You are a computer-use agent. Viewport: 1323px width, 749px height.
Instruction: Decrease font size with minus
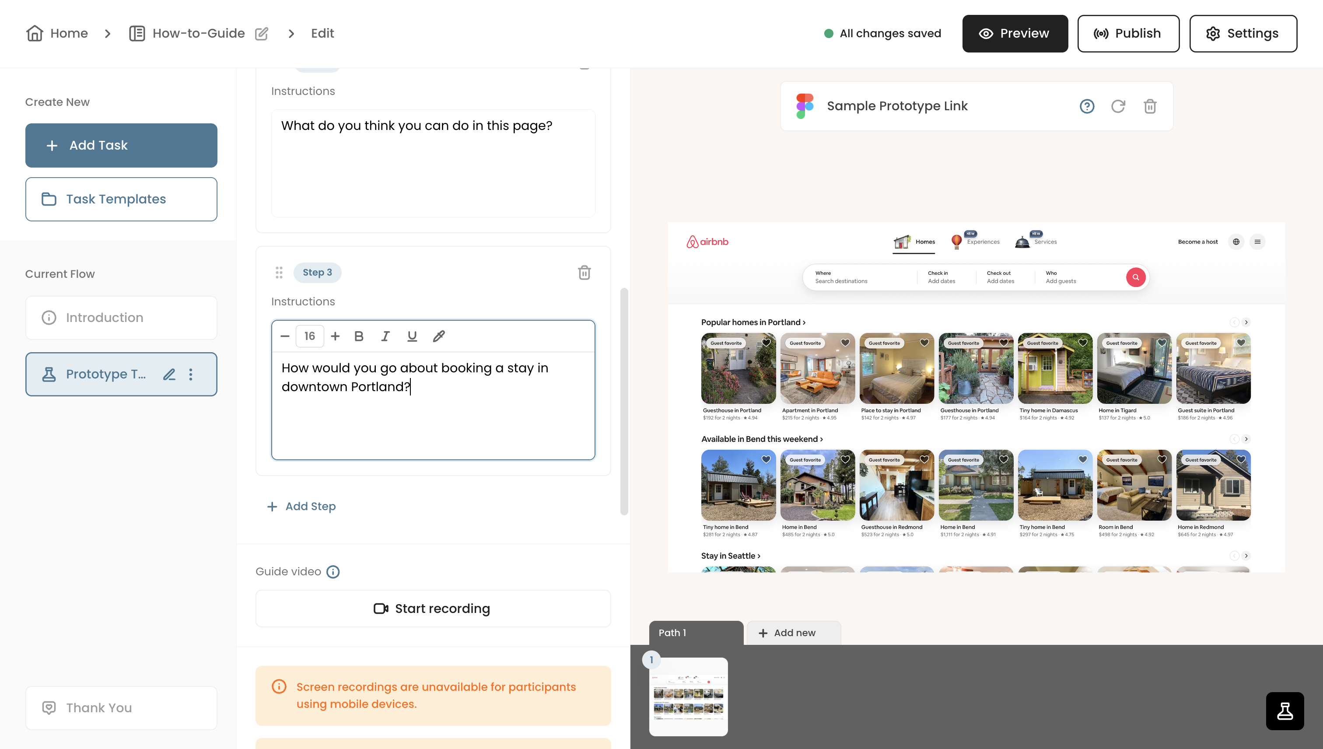(x=285, y=336)
